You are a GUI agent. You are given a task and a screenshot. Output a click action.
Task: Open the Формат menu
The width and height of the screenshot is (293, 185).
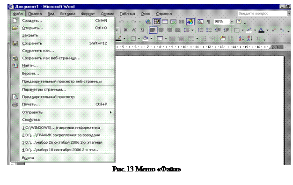88,14
